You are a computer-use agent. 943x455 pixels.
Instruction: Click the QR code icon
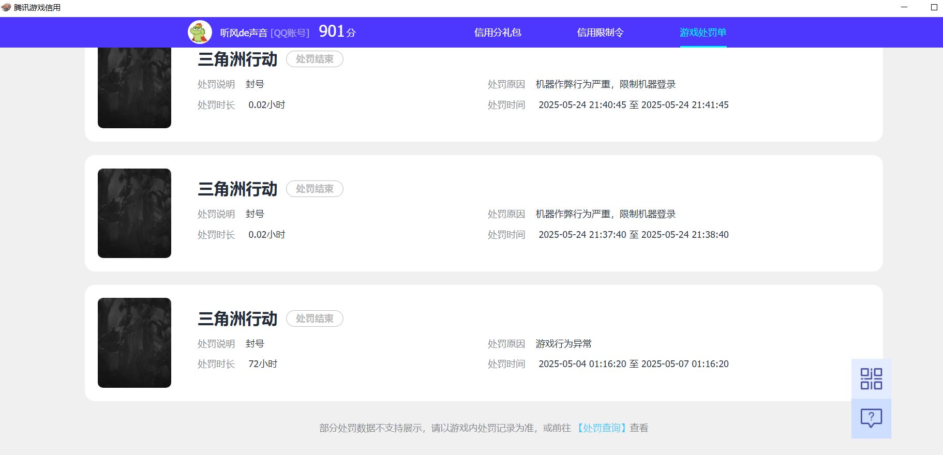point(871,379)
